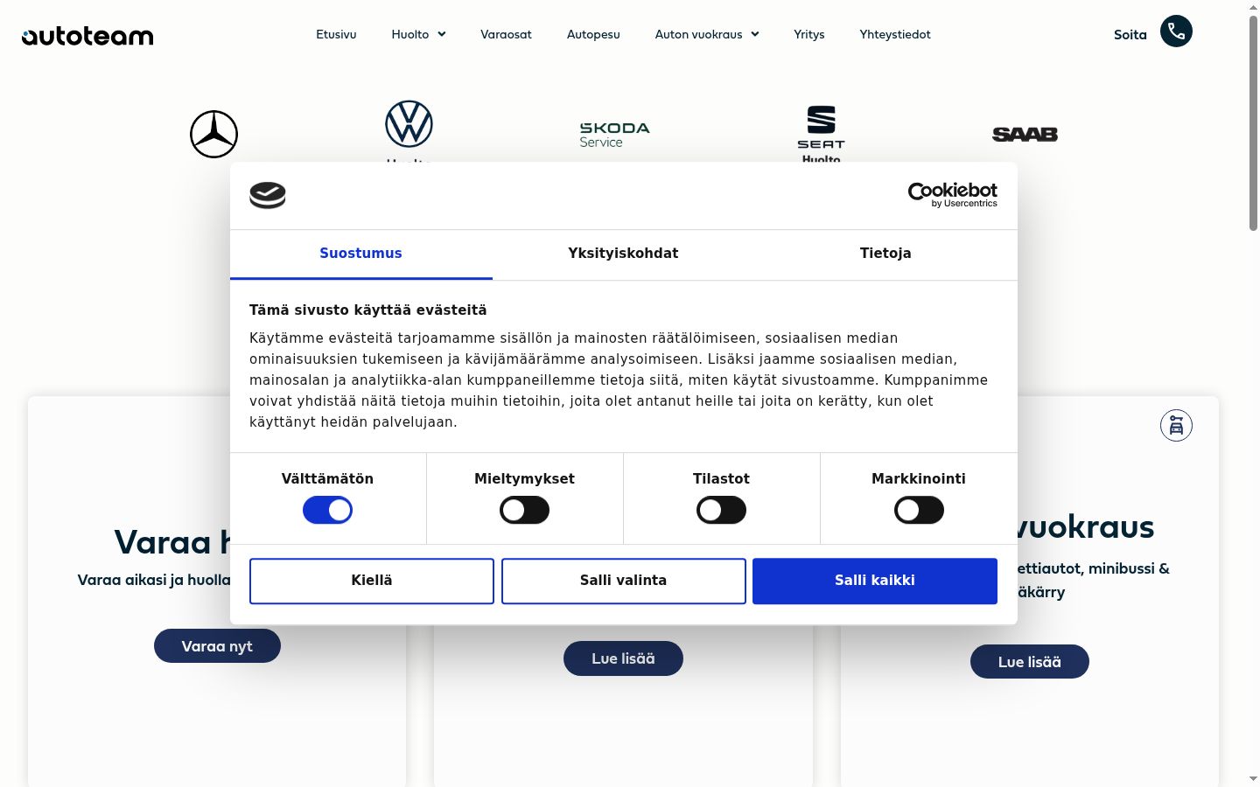Go to the Etusivu page
This screenshot has width=1260, height=787.
click(x=336, y=34)
